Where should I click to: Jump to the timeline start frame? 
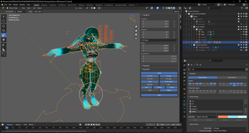click(86, 125)
